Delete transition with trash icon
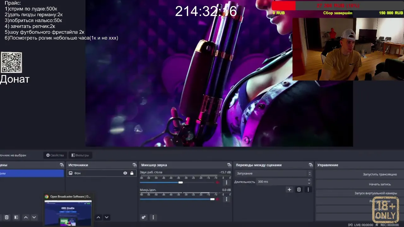This screenshot has width=404, height=227. point(299,189)
